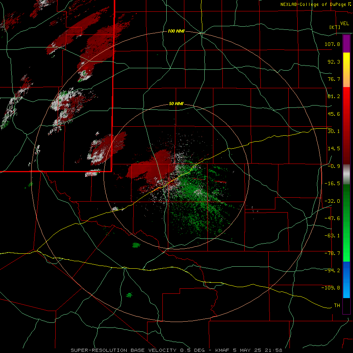
Task: Click the -47.6 value on velocity scale
Action: point(332,218)
